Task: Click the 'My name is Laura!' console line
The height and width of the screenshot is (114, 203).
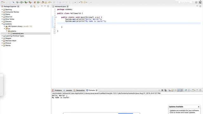Action: pos(61,98)
